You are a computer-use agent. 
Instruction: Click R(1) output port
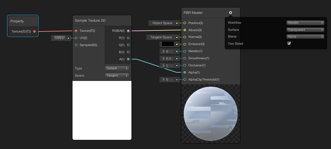click(x=128, y=38)
